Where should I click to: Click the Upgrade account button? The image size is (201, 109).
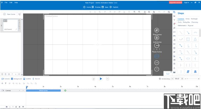[x=175, y=2]
